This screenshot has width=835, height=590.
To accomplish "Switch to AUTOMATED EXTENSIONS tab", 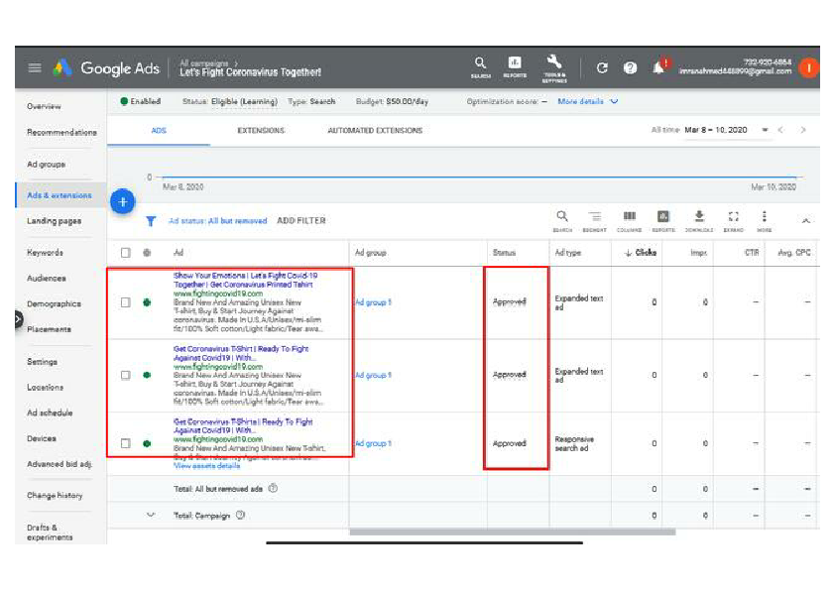I will (x=375, y=131).
